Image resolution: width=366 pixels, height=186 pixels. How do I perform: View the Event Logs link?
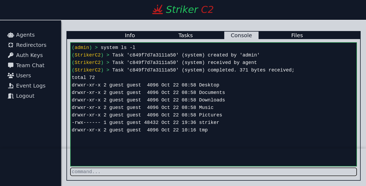pos(31,86)
